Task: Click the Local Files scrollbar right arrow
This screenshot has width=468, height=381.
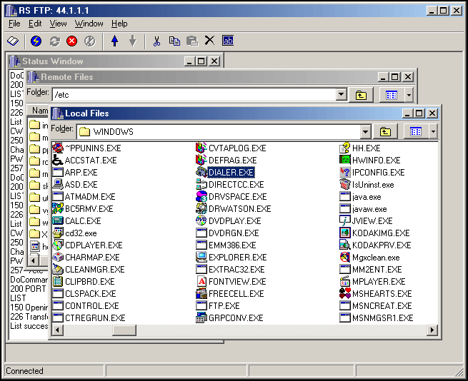Action: [x=432, y=330]
